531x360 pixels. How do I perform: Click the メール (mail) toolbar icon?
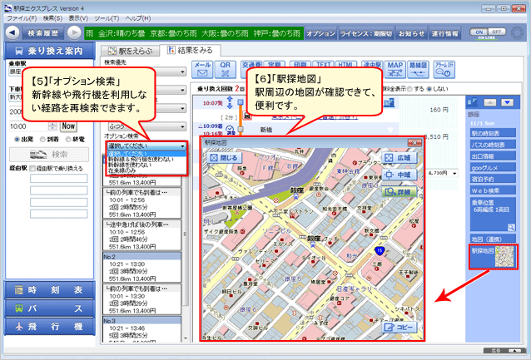pyautogui.click(x=201, y=68)
